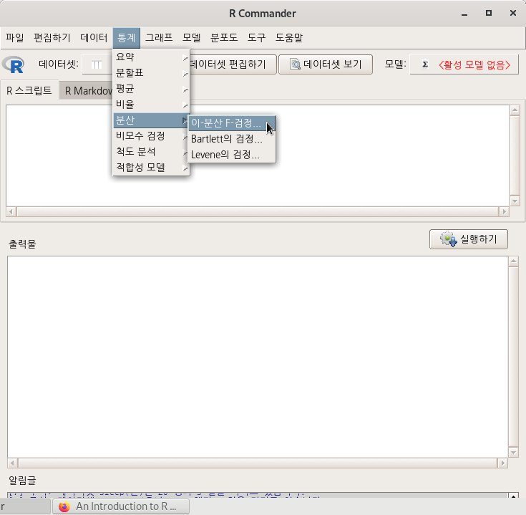Click the Firefox icon in the taskbar
This screenshot has width=526, height=515.
64,506
